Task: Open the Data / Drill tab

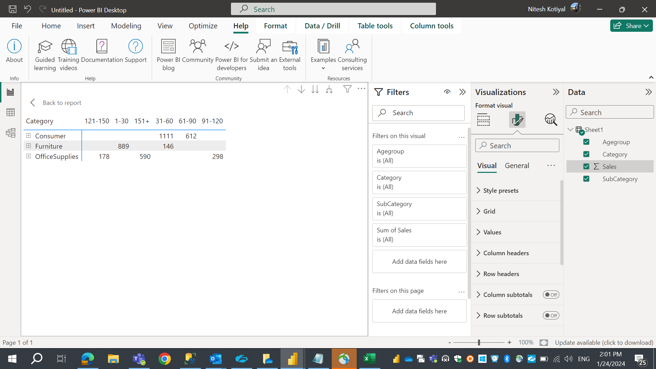Action: (322, 26)
